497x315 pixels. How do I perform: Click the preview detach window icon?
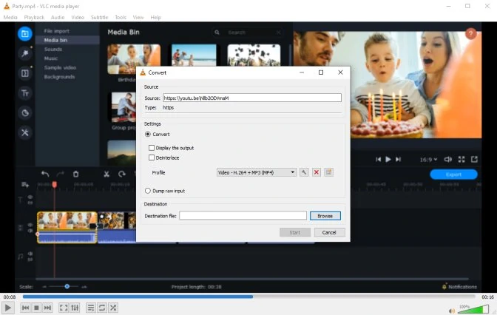[x=474, y=160]
